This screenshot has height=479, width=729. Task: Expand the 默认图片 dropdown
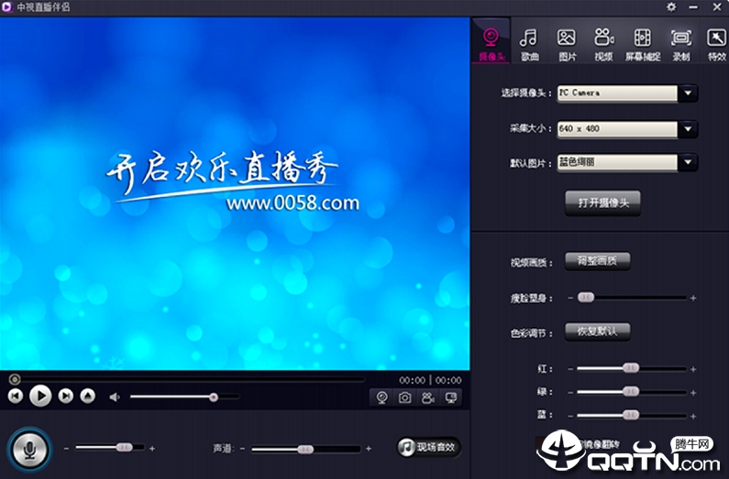click(x=688, y=162)
